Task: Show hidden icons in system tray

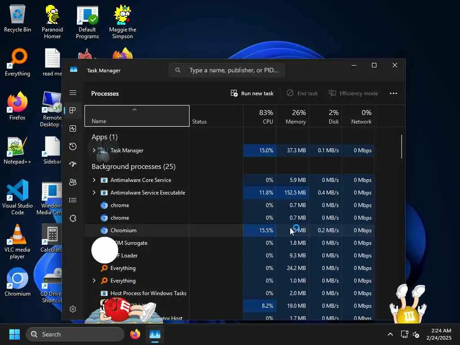Action: point(390,334)
